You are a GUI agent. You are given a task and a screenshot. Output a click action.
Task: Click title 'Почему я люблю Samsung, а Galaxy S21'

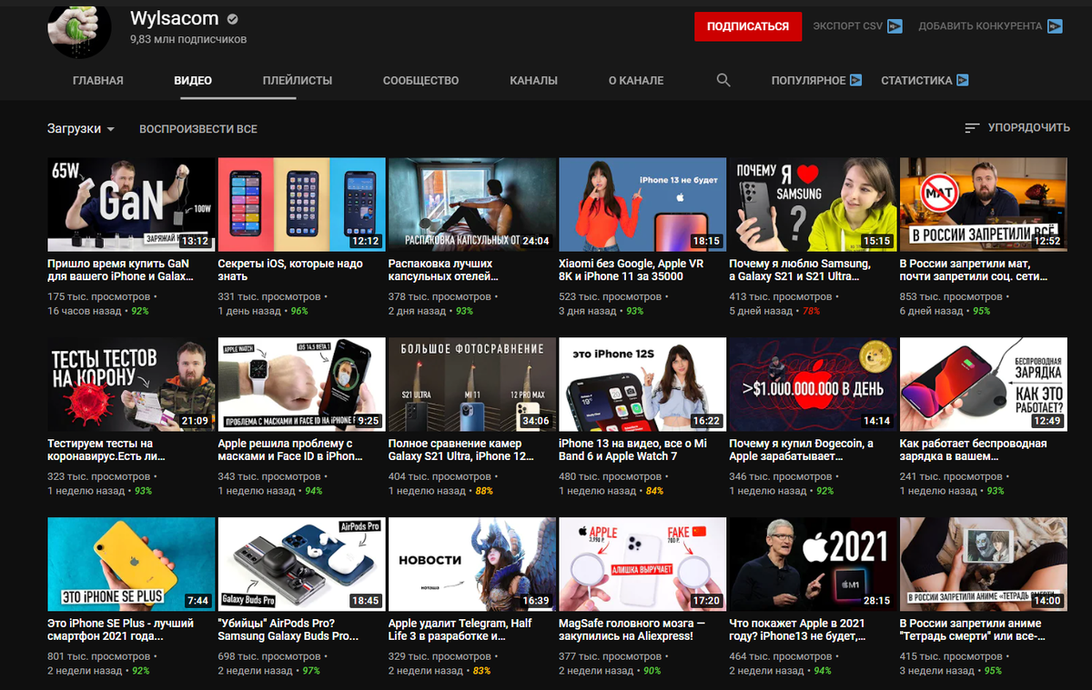pyautogui.click(x=800, y=270)
